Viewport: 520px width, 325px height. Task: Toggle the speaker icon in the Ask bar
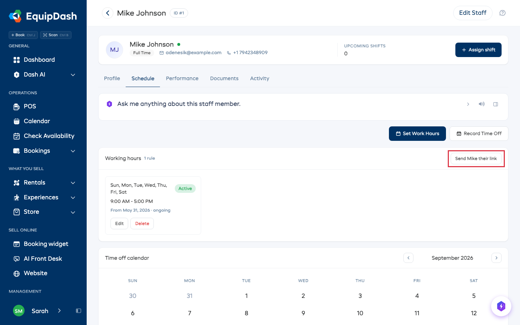[x=482, y=104]
